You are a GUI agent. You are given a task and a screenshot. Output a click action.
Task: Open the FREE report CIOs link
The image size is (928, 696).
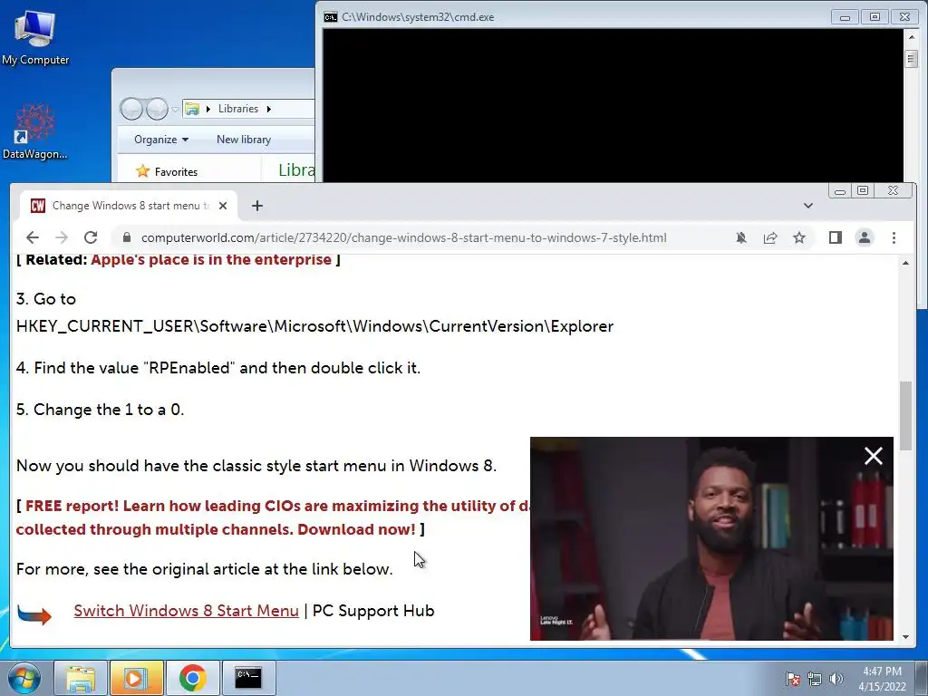[x=273, y=517]
